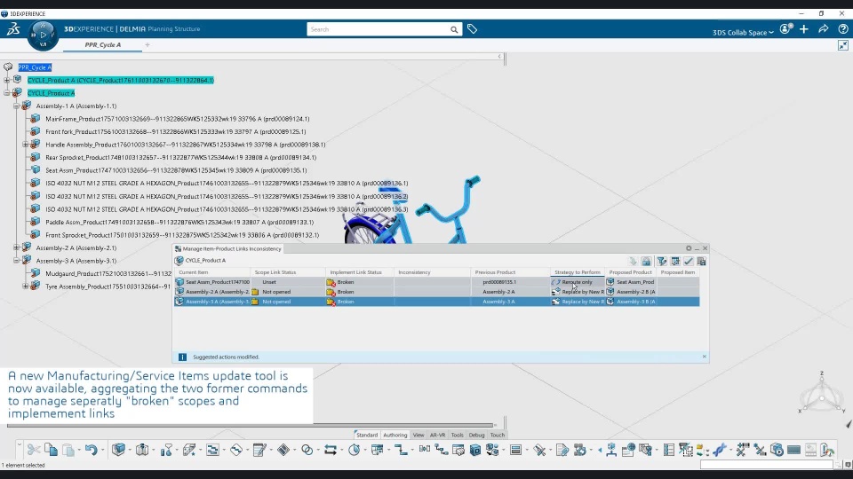Viewport: 853px width, 479px height.
Task: Click 'Reroute only' strategy cell
Action: [578, 282]
